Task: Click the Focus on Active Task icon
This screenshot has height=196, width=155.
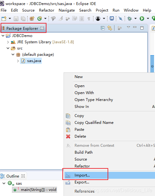Action: pos(119,28)
